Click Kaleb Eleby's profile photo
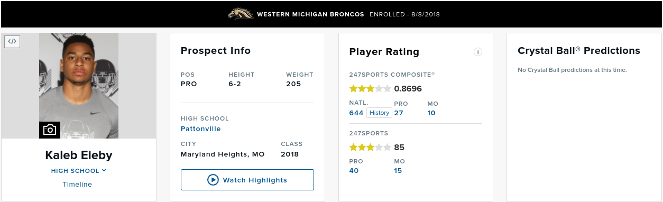This screenshot has width=663, height=202. (79, 86)
